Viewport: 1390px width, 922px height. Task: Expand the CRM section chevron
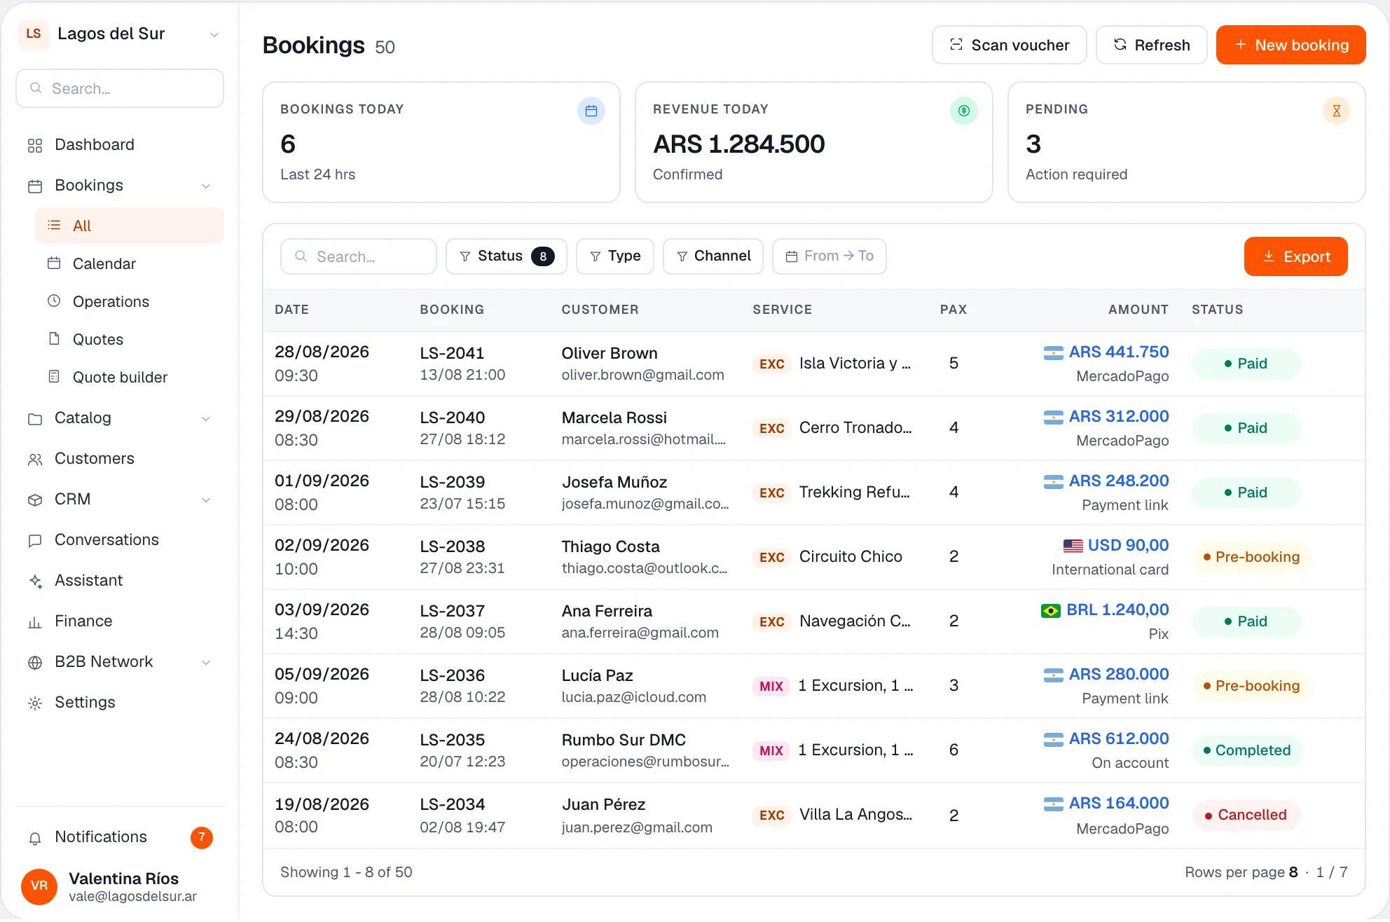(x=206, y=500)
